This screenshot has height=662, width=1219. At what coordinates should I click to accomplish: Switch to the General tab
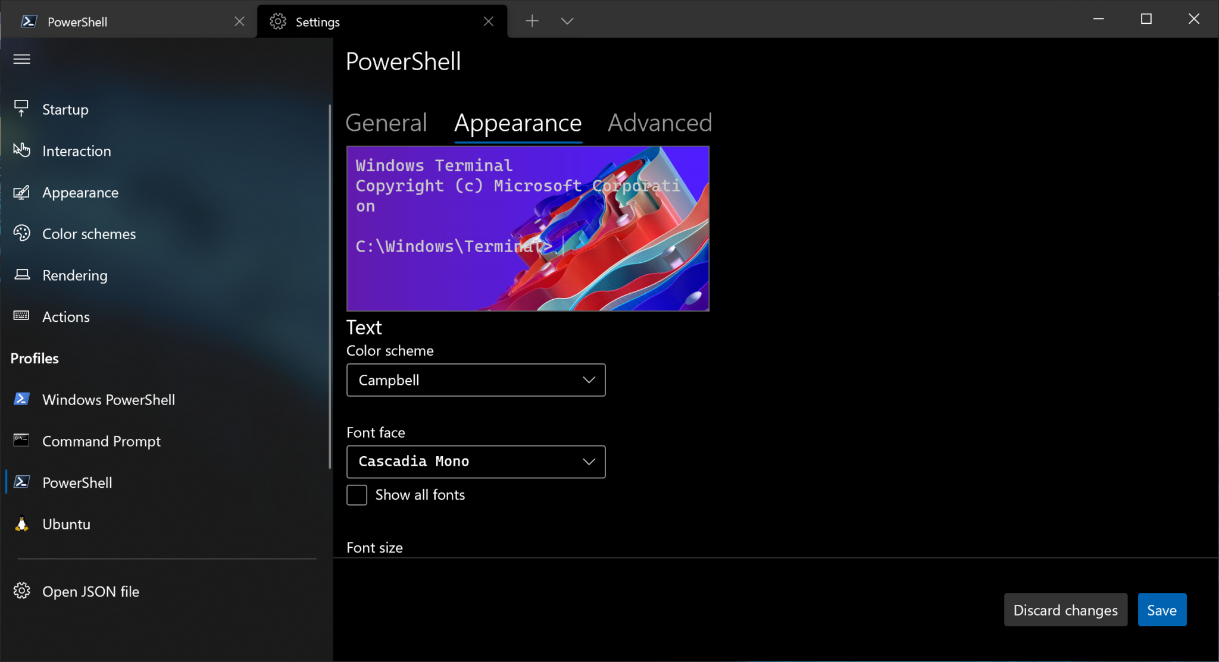click(386, 123)
